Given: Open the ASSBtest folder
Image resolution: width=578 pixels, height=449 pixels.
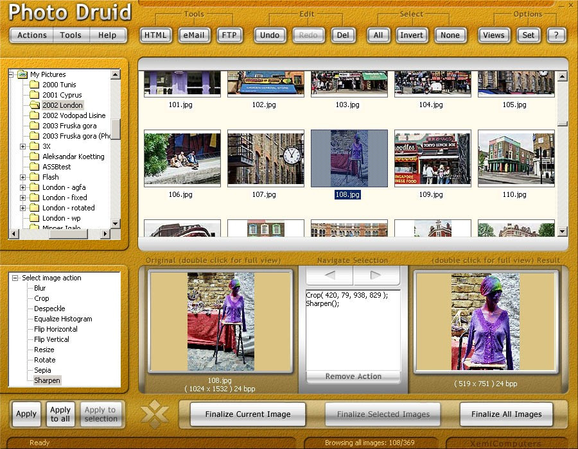Looking at the screenshot, I should pos(57,167).
